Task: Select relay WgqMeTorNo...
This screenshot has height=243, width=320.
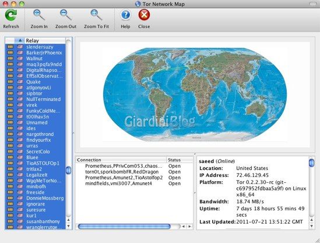Action: pos(44,181)
